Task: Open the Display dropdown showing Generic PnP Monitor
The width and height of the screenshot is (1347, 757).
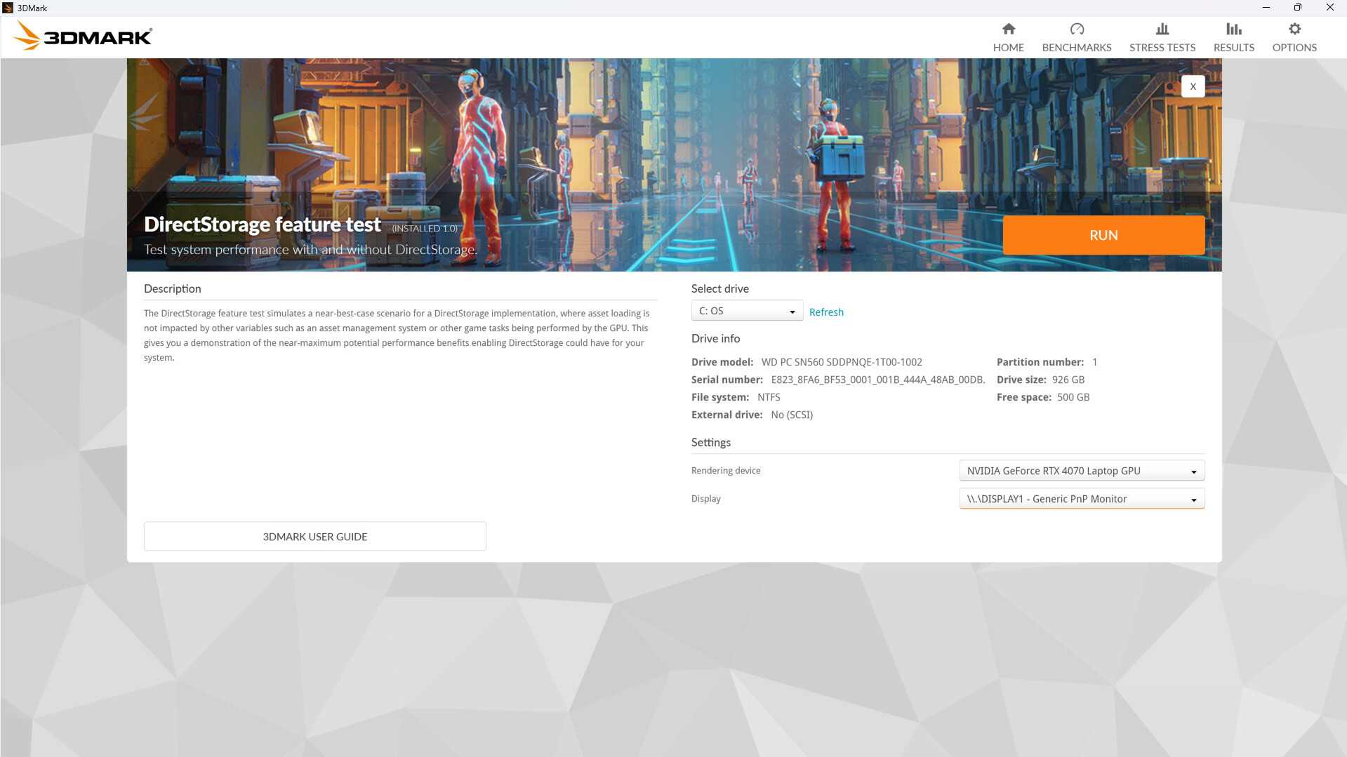Action: 1081,498
